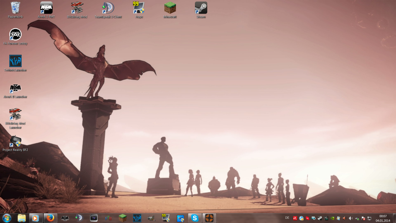396x223 pixels.
Task: Select the FA Forever Lobby desktop shortcut
Action: coord(15,37)
